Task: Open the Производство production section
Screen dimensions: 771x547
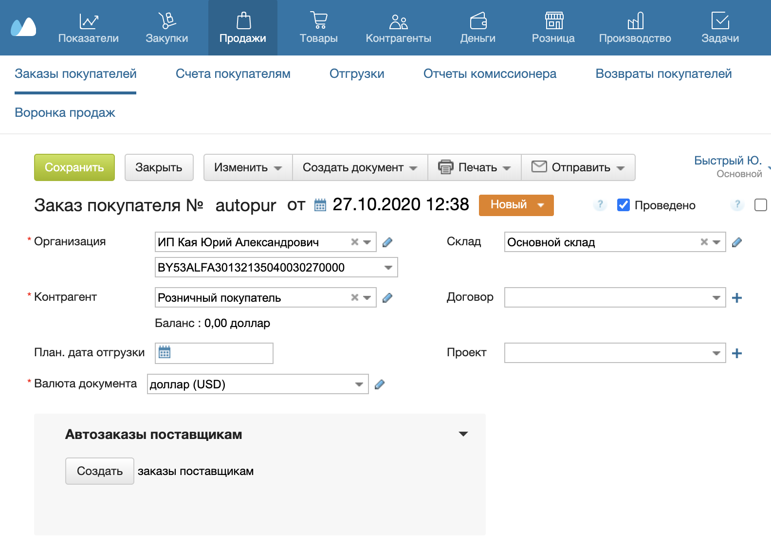Action: click(x=635, y=28)
